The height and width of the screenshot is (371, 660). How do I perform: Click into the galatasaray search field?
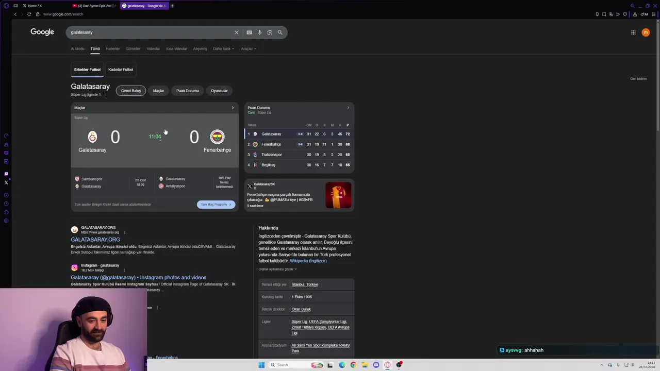[150, 32]
